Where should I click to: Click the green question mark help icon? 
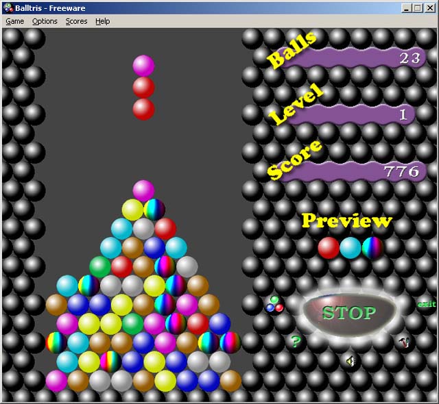pos(296,342)
